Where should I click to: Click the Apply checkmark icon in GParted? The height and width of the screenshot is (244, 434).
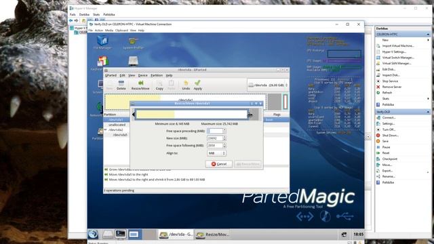[x=197, y=85]
